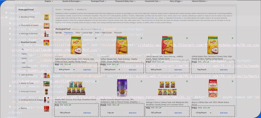Add ₹62 Kellogg's Chocos pack to cart

pos(178,113)
